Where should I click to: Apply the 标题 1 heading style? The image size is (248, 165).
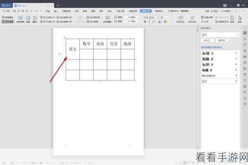tap(220, 53)
